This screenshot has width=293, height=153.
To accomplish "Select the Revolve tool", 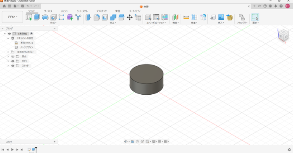I will pos(45,17).
